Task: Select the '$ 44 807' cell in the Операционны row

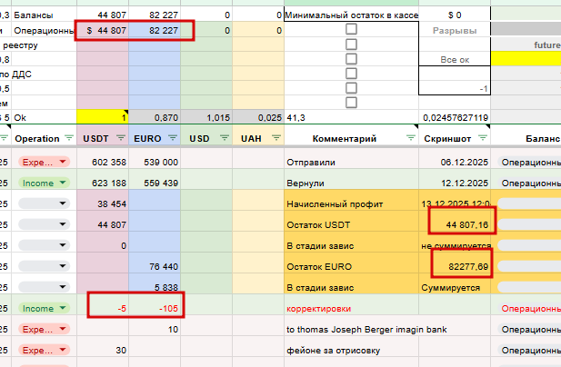Action: coord(103,30)
